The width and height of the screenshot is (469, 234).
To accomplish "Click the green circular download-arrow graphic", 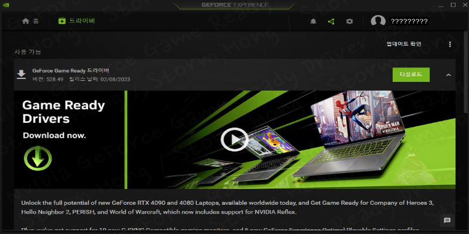I will pyautogui.click(x=38, y=159).
